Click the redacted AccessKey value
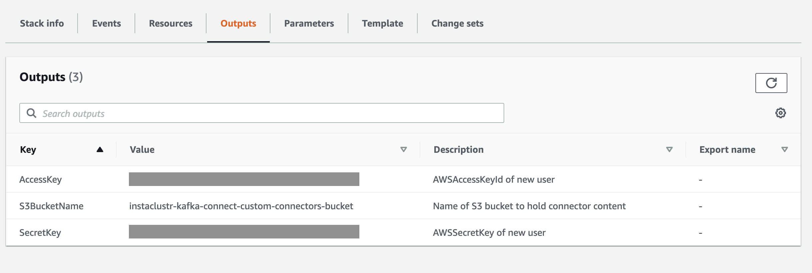Viewport: 812px width, 273px height. 244,179
